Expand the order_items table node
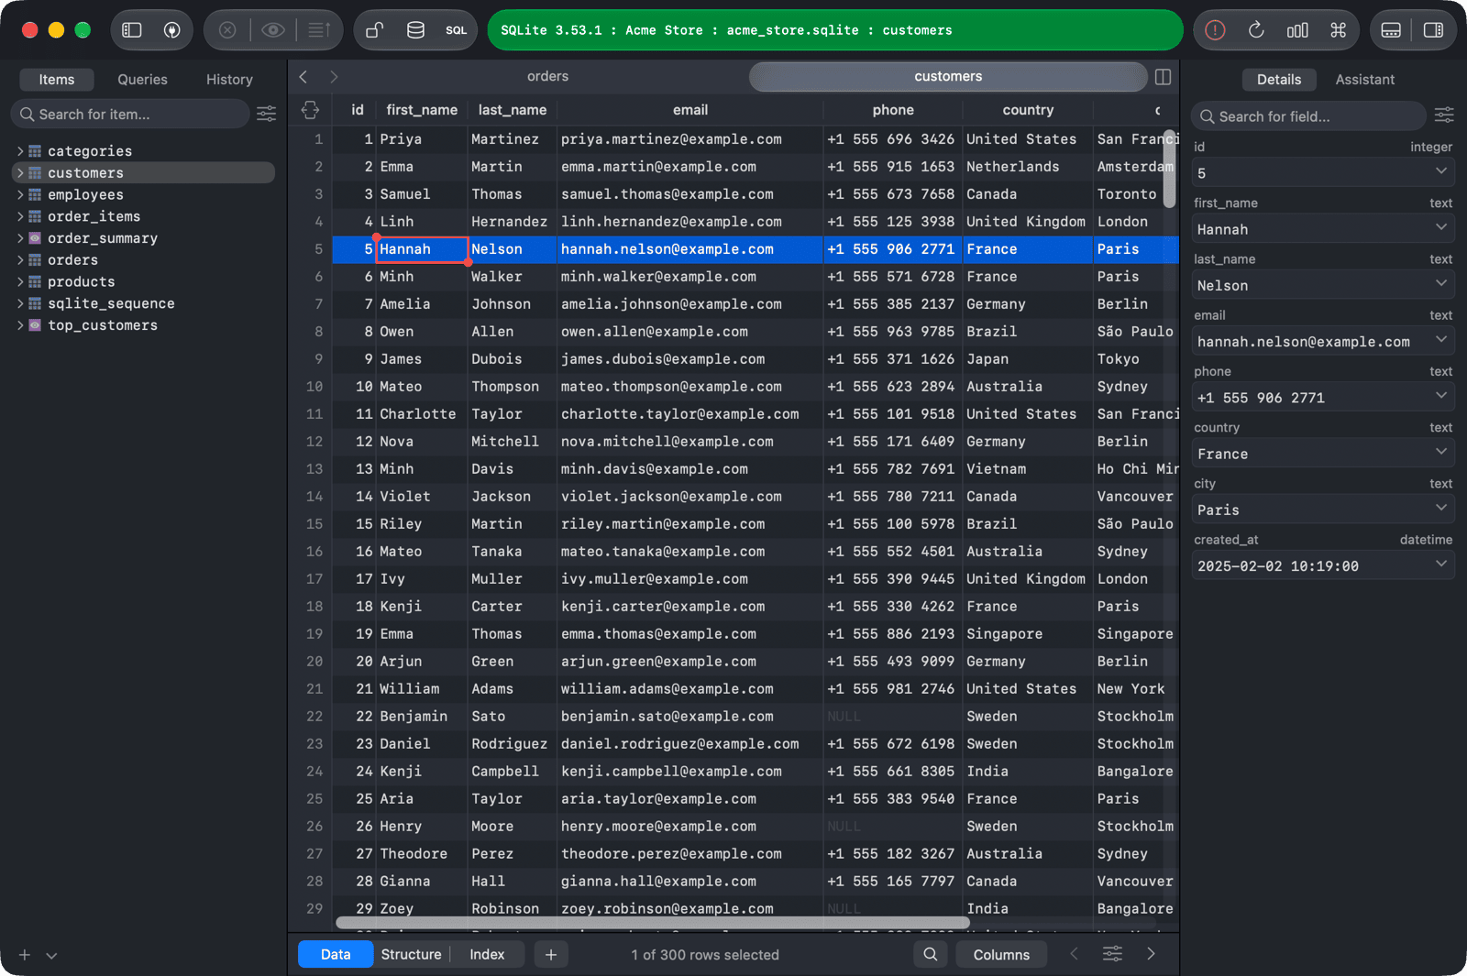Viewport: 1467px width, 976px height. [x=20, y=216]
